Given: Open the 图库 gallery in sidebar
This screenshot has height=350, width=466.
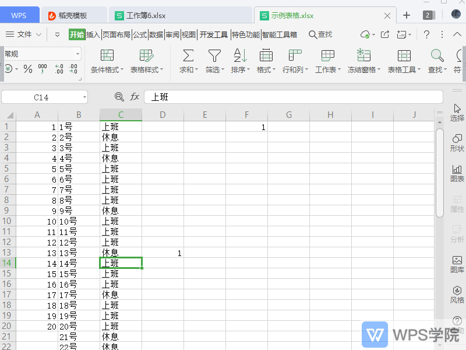Looking at the screenshot, I should (457, 264).
